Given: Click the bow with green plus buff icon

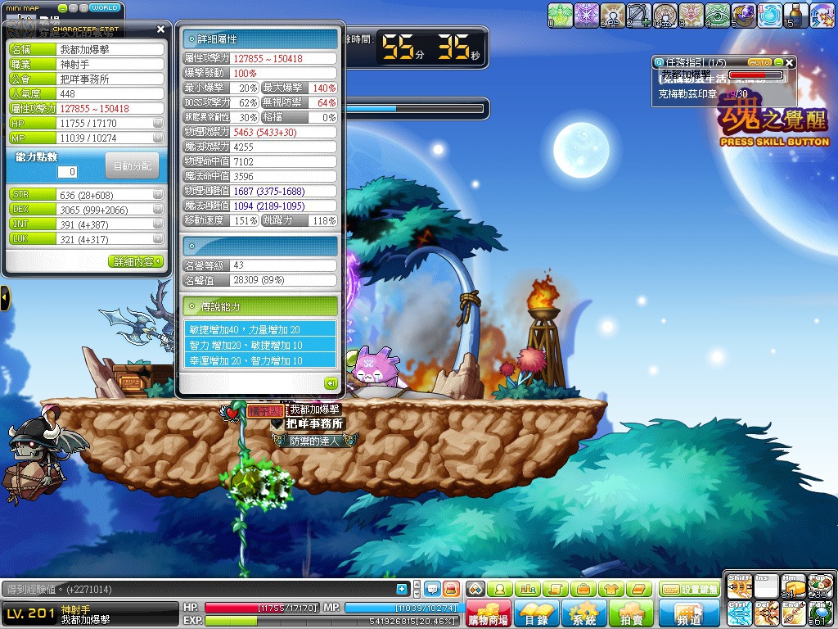Looking at the screenshot, I should tap(638, 15).
